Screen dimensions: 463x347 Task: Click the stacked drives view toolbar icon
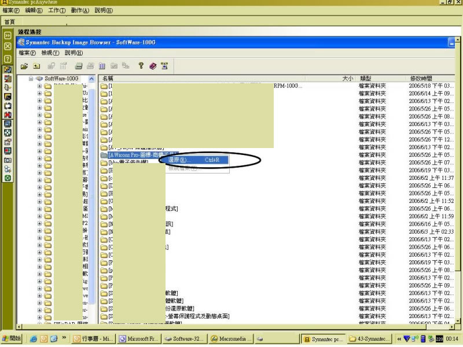[x=78, y=66]
